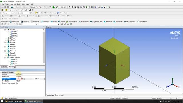Image resolution: width=183 pixels, height=103 pixels.
Task: Click the VistaTFExport tool
Action: point(71,21)
